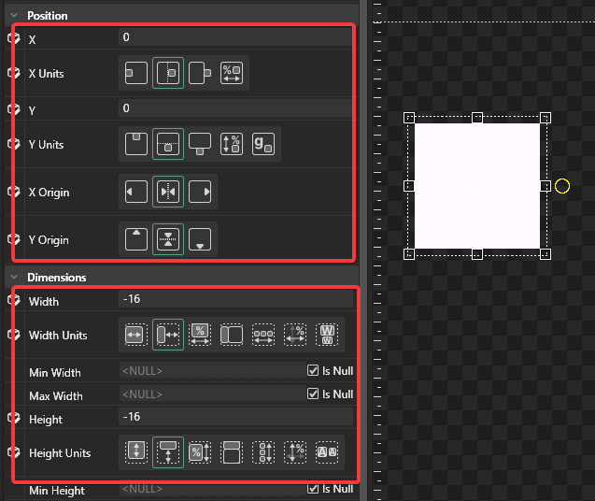595x501 pixels.
Task: Click the Width value field
Action: [x=234, y=300]
